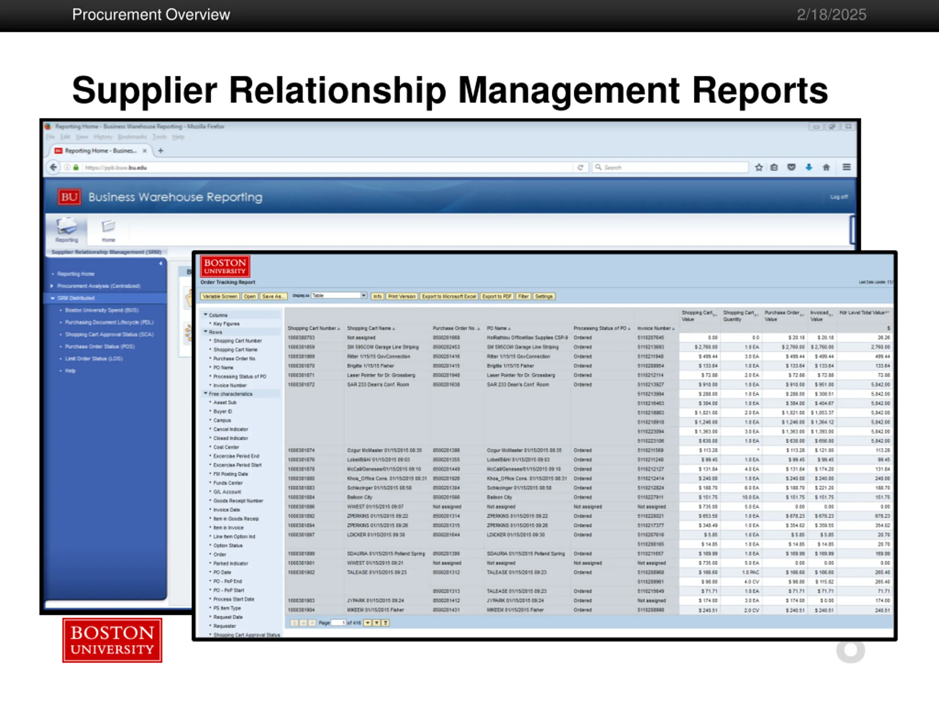939x704 pixels.
Task: Open Purchasing Document Lifecycle (PDL) link
Action: point(109,322)
